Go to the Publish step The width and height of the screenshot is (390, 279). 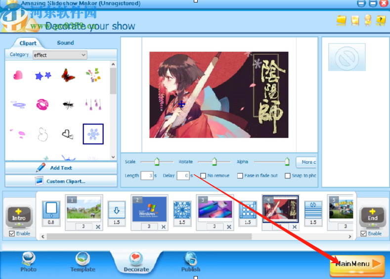tap(191, 262)
